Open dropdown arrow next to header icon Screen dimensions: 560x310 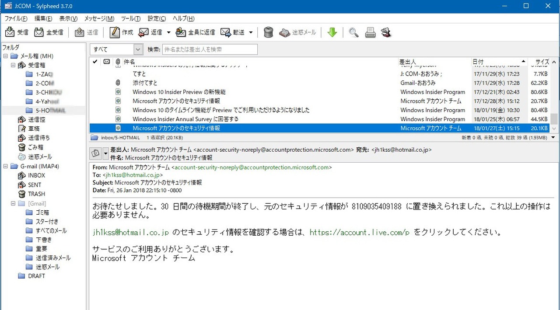[x=105, y=153]
